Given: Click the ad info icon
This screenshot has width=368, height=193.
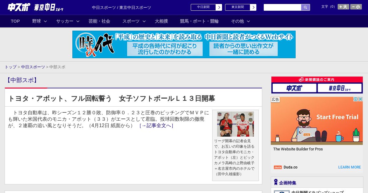Looking at the screenshot, I should (x=356, y=99).
